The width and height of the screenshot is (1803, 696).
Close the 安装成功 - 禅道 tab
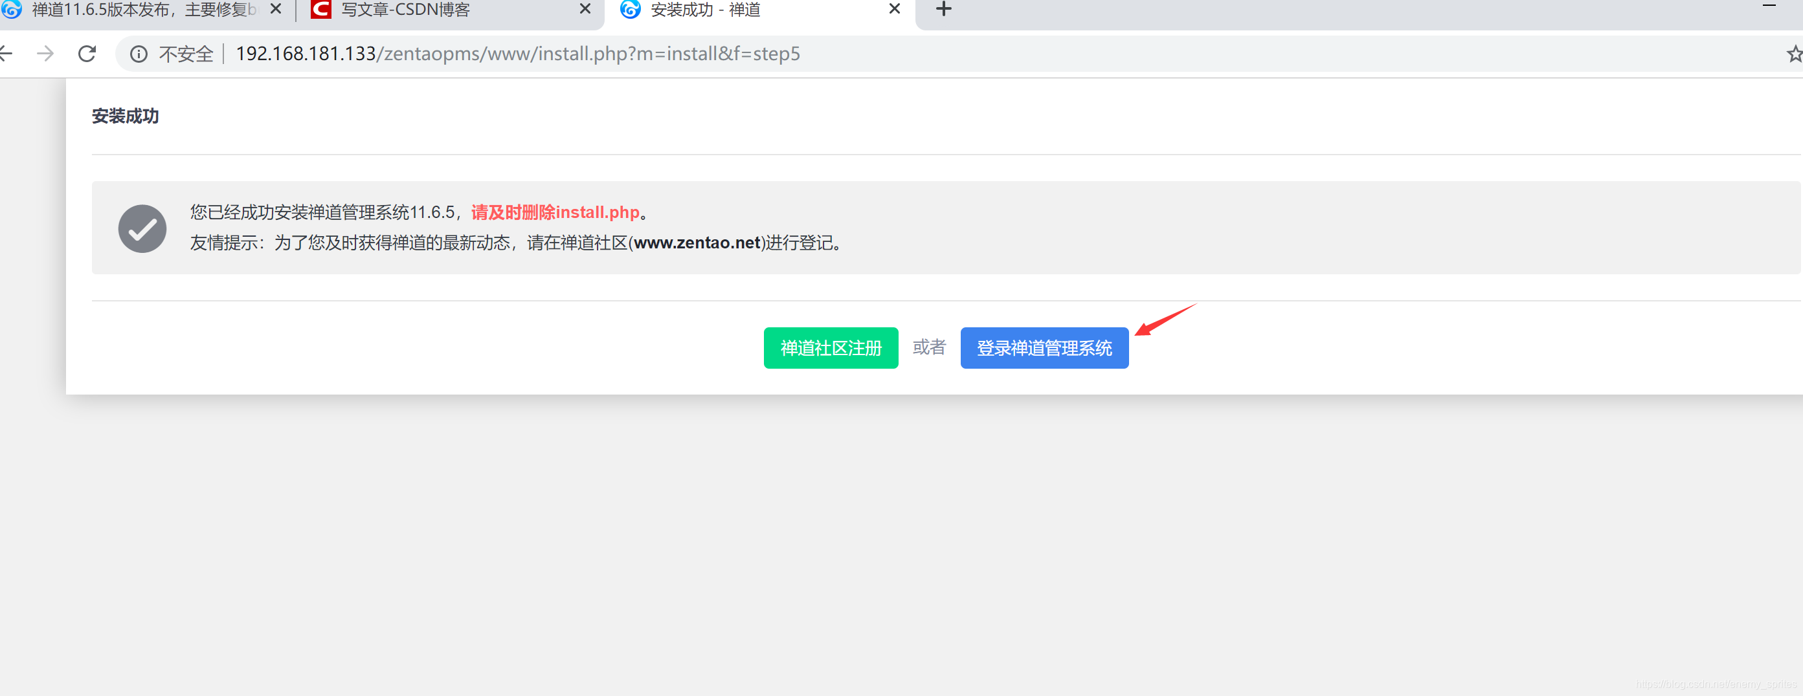point(895,9)
